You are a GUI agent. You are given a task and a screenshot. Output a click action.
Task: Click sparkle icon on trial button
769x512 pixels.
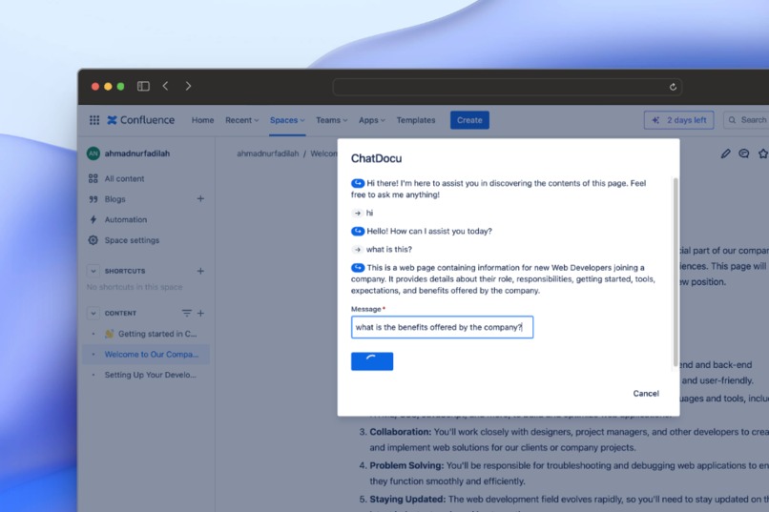(x=655, y=120)
